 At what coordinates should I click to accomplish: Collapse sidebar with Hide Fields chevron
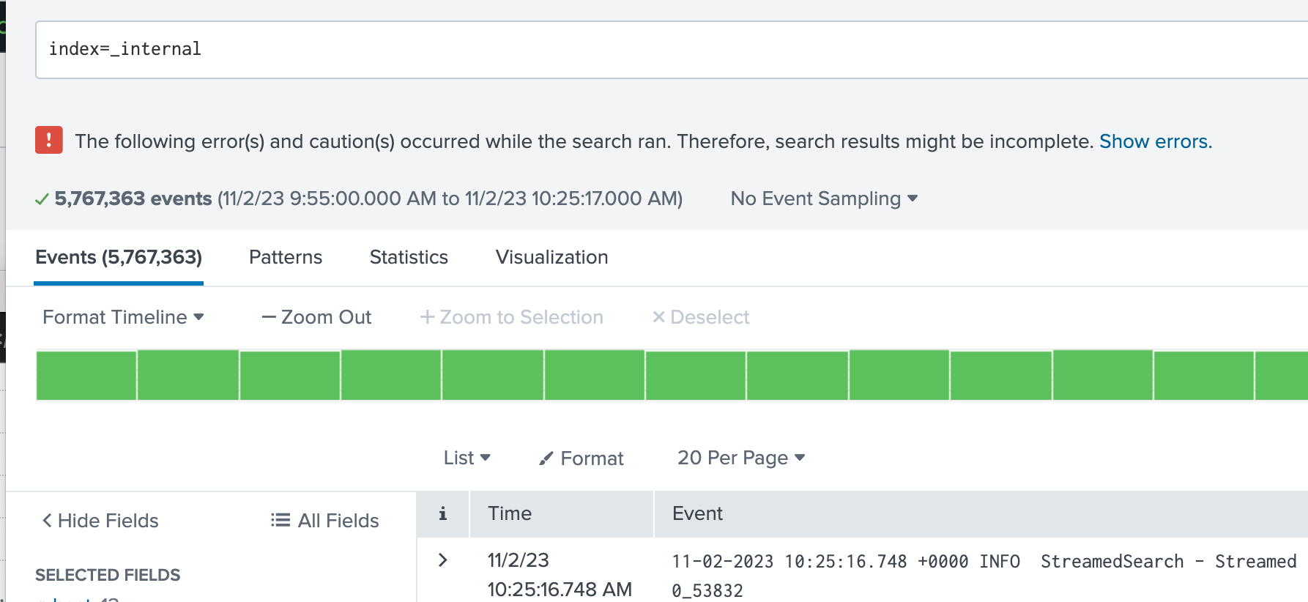point(48,521)
